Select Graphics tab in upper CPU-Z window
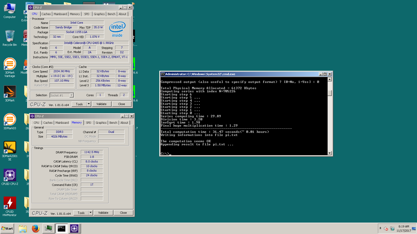 [99, 14]
